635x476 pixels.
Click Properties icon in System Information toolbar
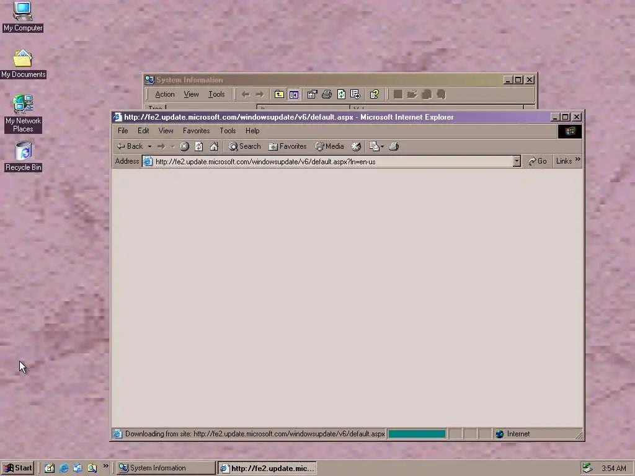pyautogui.click(x=312, y=94)
